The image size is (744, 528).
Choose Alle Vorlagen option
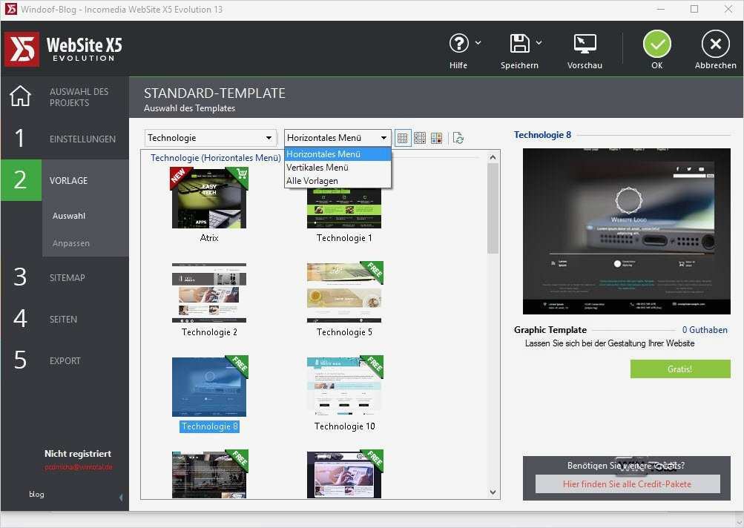[x=338, y=181]
